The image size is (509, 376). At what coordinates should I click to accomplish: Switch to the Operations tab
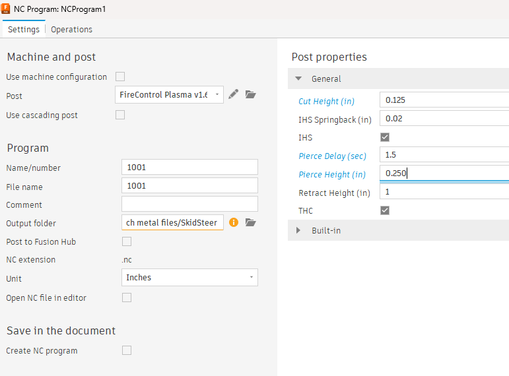pos(71,30)
